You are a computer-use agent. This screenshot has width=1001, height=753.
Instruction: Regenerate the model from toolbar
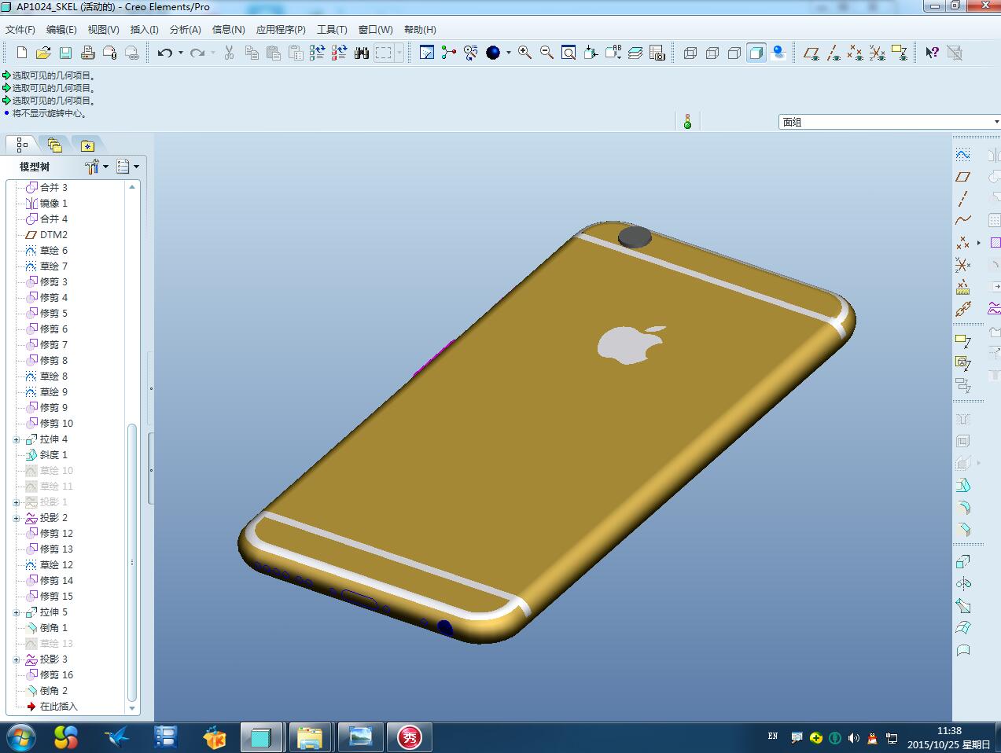coord(318,53)
